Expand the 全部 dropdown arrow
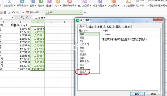Viewport: 167px width, 96px height. [x=35, y=6]
